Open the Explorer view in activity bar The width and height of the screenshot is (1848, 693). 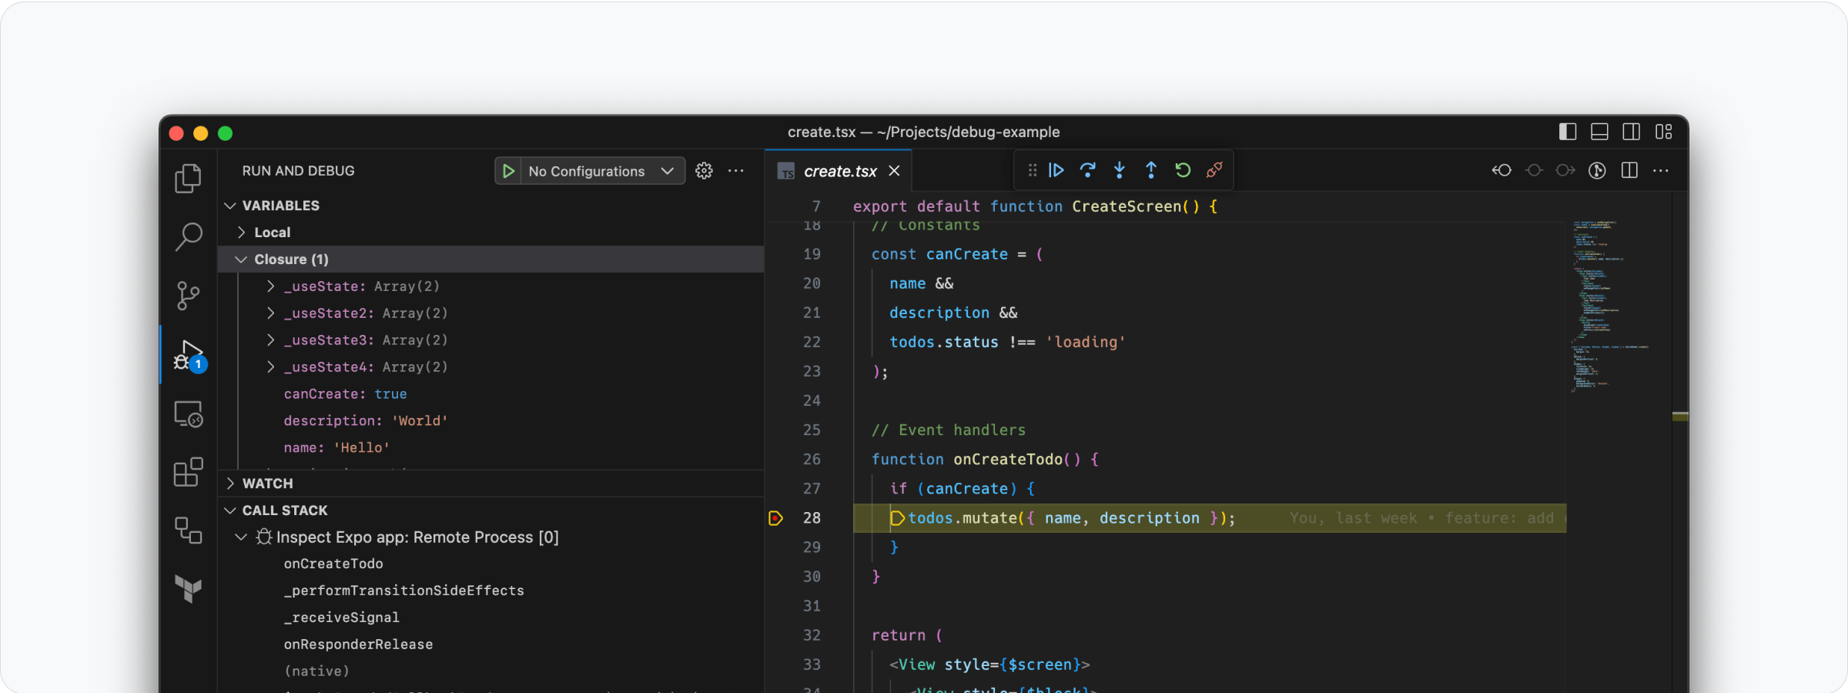point(188,179)
